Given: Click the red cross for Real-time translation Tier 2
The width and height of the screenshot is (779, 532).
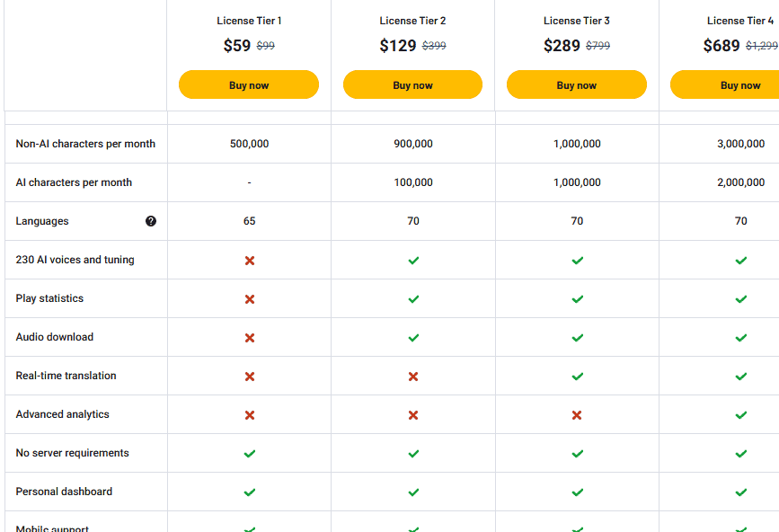Looking at the screenshot, I should pos(412,376).
